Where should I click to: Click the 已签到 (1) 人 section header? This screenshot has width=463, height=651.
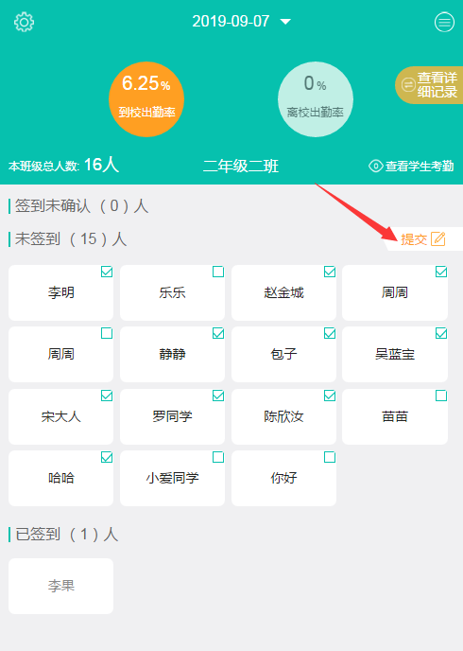(x=66, y=534)
